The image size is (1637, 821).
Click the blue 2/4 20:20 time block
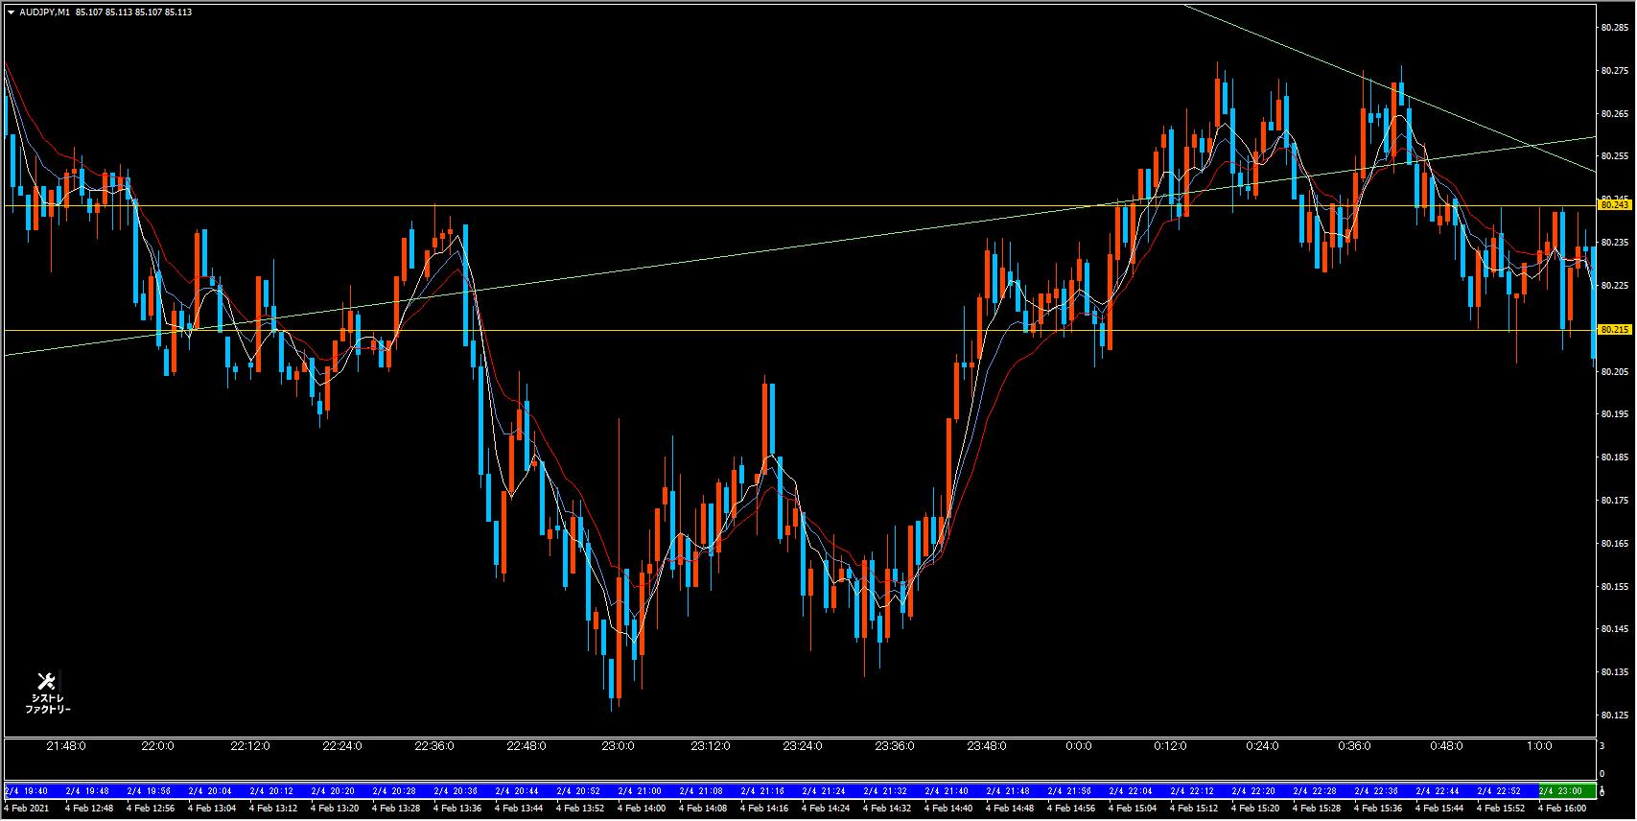(x=333, y=791)
